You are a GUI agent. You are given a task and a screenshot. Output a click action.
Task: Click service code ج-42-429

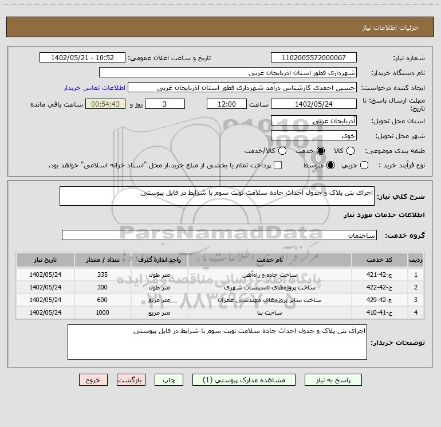(379, 300)
